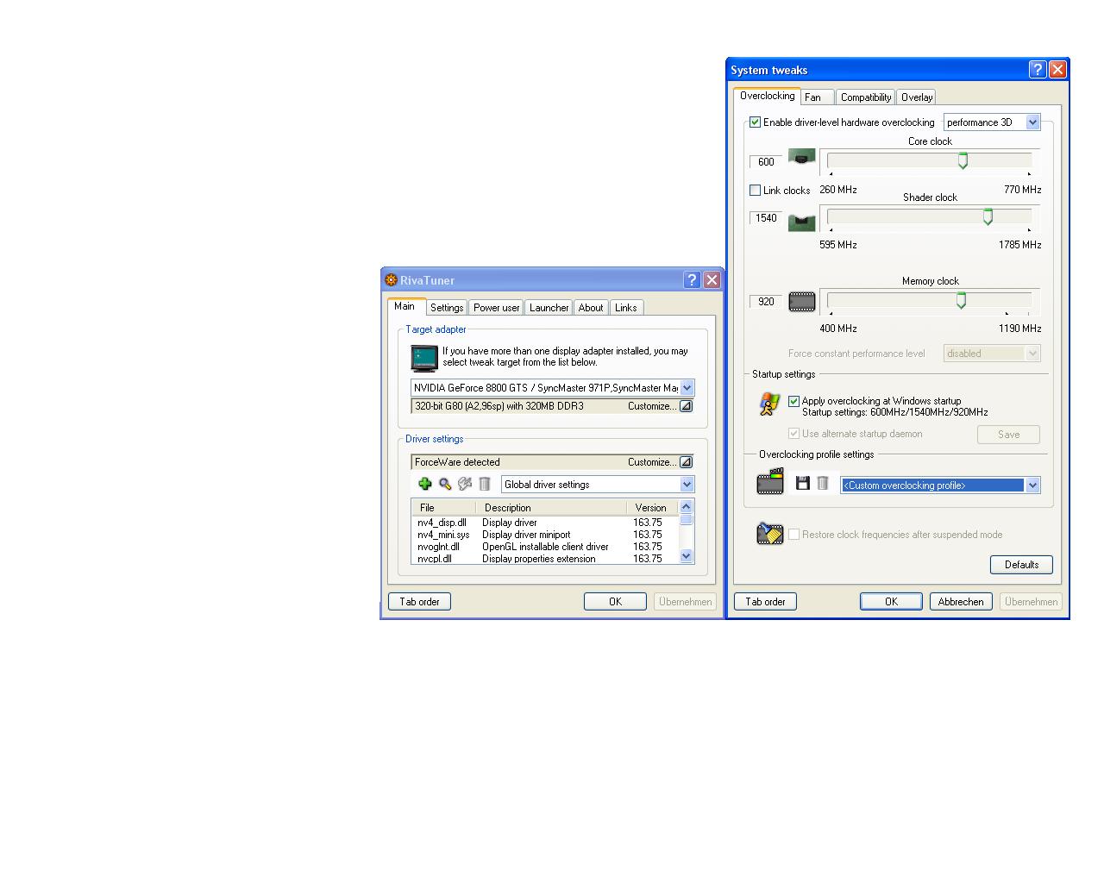Click the overclocking profile clapperboard icon

tap(770, 482)
